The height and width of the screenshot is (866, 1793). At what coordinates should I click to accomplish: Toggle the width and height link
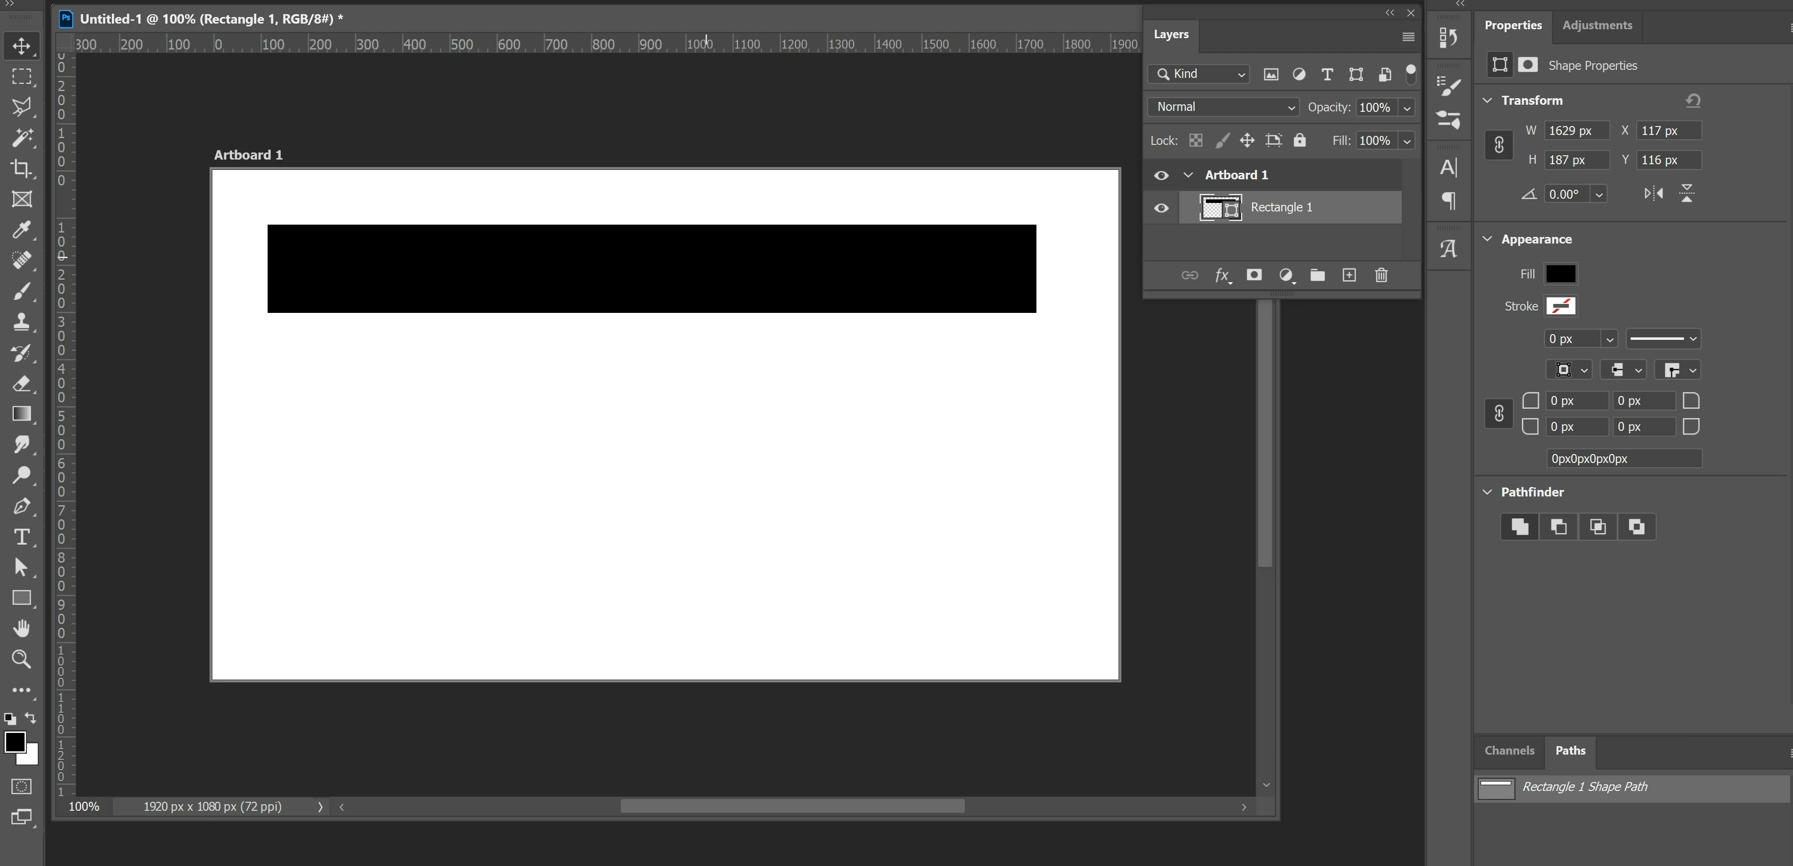(1498, 145)
